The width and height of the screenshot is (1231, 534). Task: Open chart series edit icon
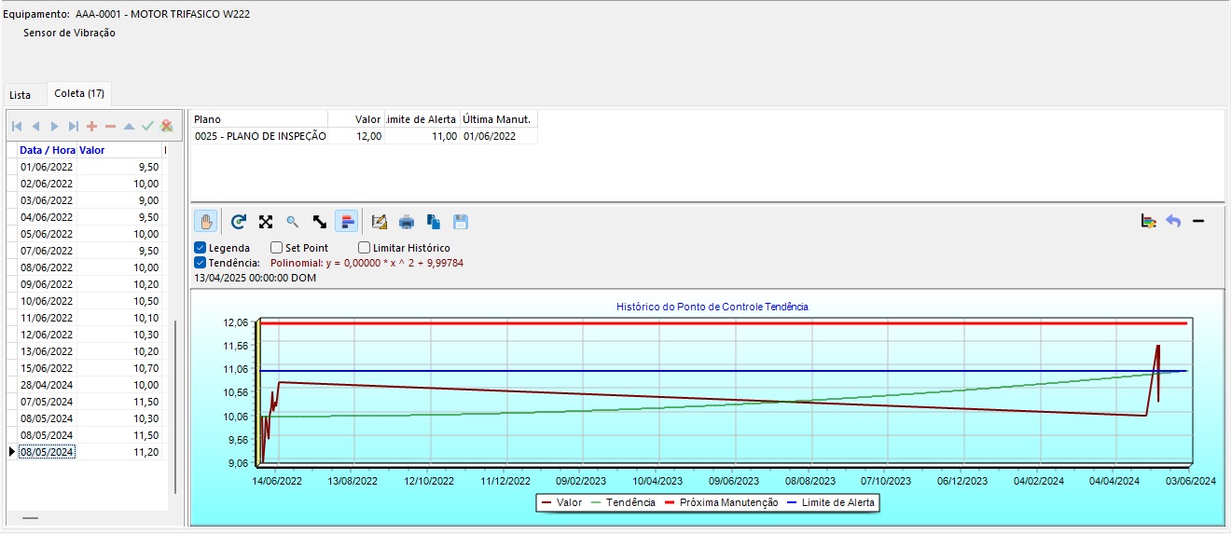(x=1148, y=221)
